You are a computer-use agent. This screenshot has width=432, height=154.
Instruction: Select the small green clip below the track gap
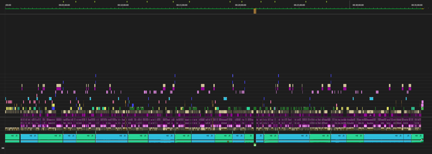(255, 145)
